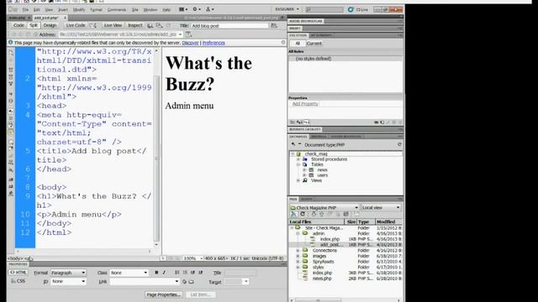Refresh the Databases panel
The width and height of the screenshot is (538, 302).
point(399,144)
